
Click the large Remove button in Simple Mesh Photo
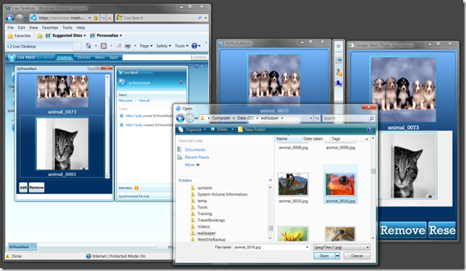403,230
